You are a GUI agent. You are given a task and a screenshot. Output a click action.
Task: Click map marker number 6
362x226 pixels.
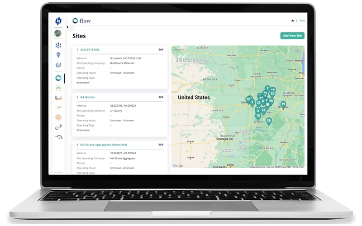(263, 101)
